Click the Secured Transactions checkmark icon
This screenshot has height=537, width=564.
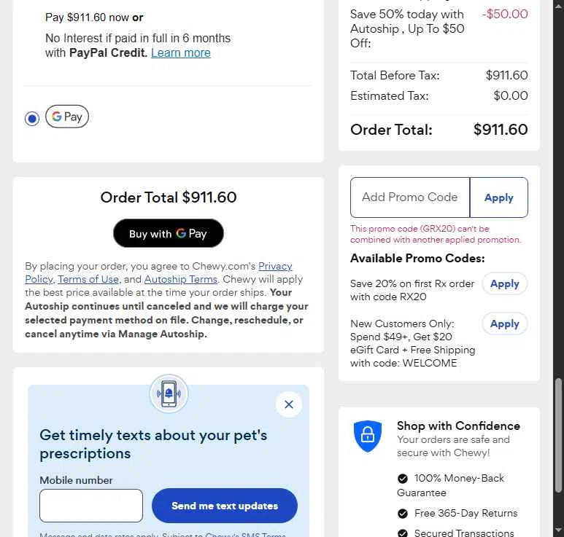(403, 533)
